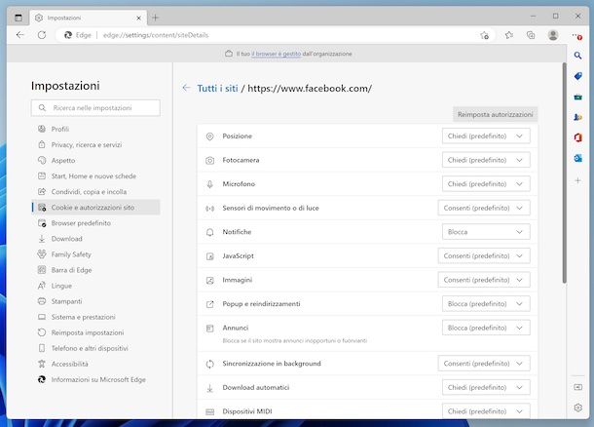
Task: Open Privacy, ricerca e servizi section
Action: 95,144
